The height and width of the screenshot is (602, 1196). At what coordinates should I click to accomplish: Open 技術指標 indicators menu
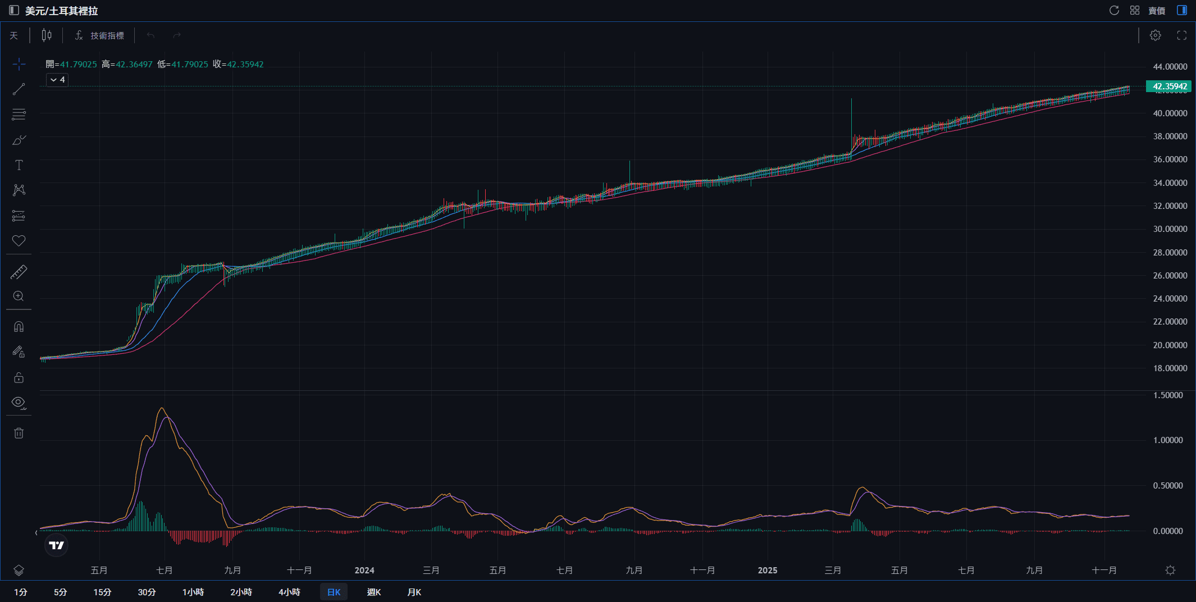pyautogui.click(x=99, y=35)
